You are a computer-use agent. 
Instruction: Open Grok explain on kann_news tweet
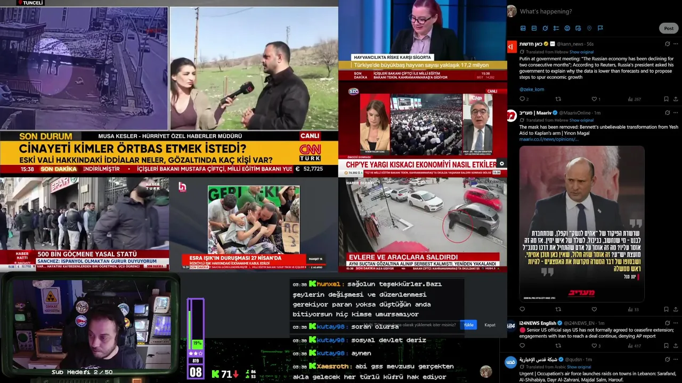(x=667, y=44)
